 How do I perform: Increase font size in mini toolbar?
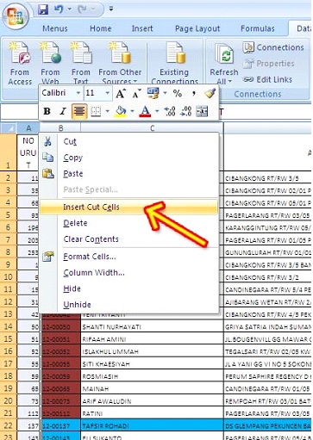121,93
